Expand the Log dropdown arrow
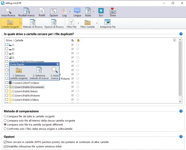Image resolution: width=186 pixels, height=150 pixels. (70, 12)
